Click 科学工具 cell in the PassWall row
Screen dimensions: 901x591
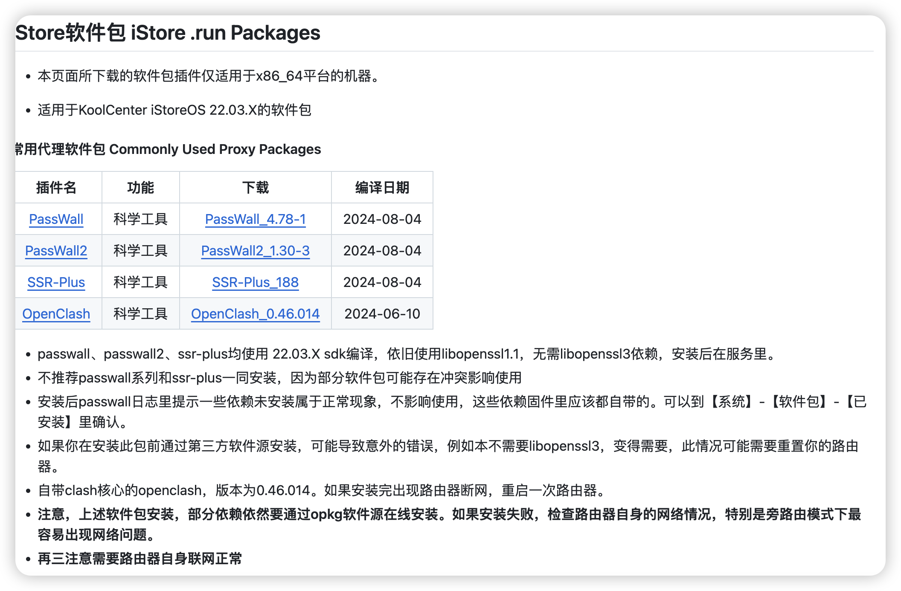coord(140,219)
